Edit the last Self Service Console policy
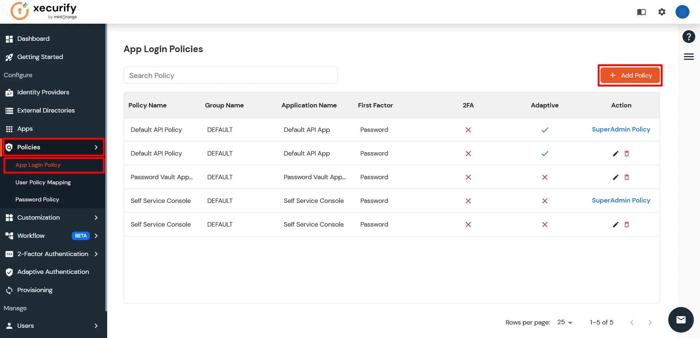The image size is (700, 338). [615, 224]
